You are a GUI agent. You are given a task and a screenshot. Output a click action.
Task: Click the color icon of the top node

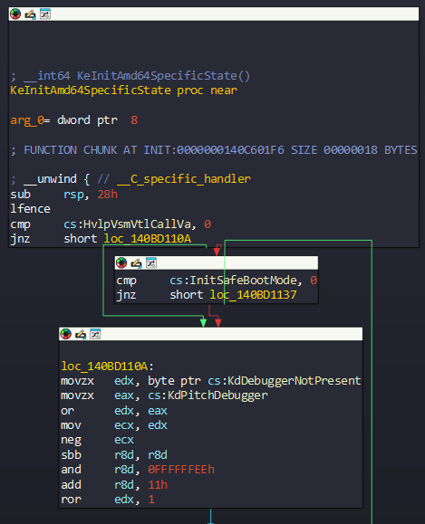[15, 14]
